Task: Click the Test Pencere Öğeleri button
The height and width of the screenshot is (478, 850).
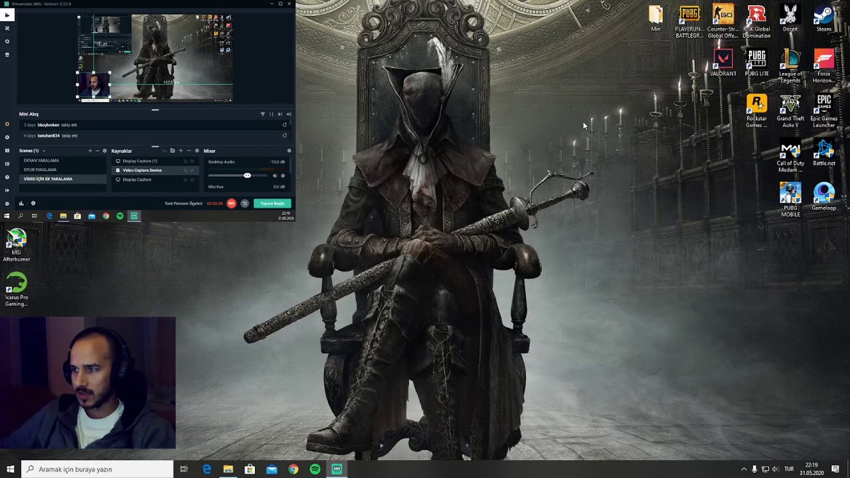Action: coord(183,204)
